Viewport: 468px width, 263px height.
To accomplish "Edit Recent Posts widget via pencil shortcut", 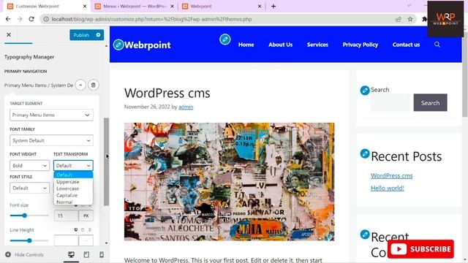I will pyautogui.click(x=365, y=153).
